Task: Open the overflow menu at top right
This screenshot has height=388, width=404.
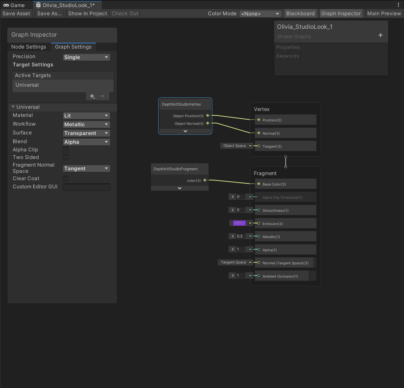Action: pyautogui.click(x=398, y=5)
